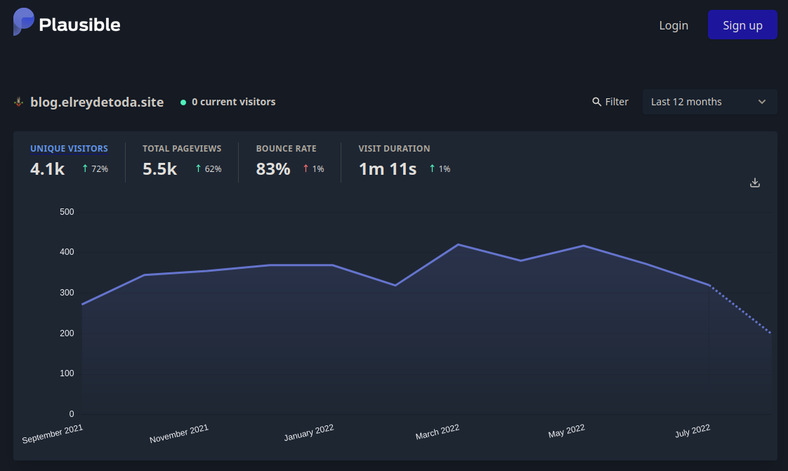The width and height of the screenshot is (788, 471).
Task: Click the Unique Visitors up arrow
Action: [x=85, y=168]
